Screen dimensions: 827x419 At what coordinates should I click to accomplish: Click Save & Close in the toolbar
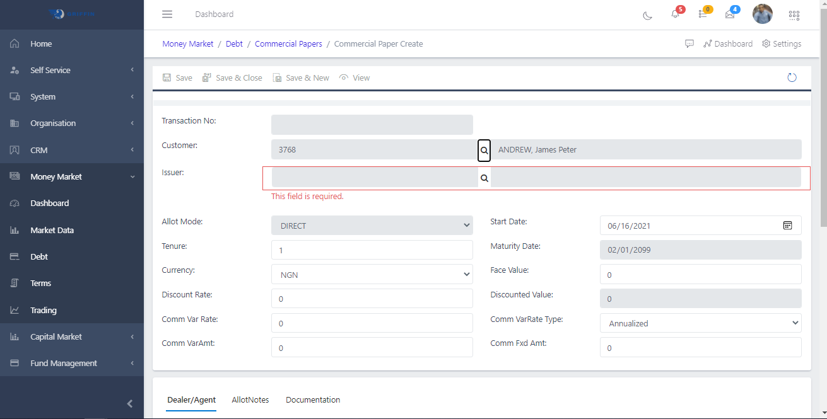pos(232,77)
